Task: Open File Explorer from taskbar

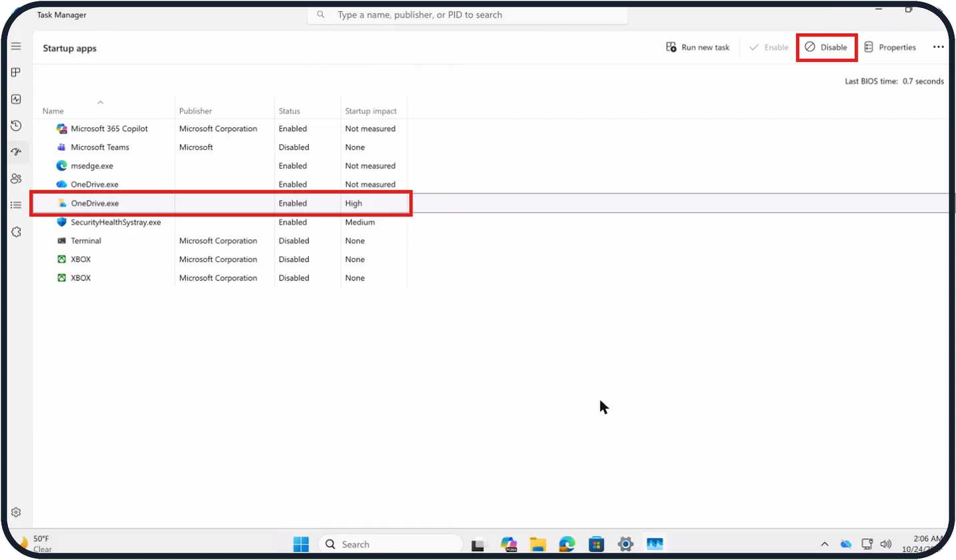Action: pyautogui.click(x=538, y=544)
